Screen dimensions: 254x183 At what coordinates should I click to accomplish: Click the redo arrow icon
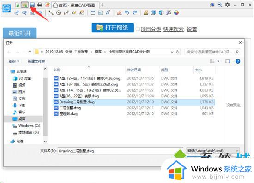[x=135, y=12]
